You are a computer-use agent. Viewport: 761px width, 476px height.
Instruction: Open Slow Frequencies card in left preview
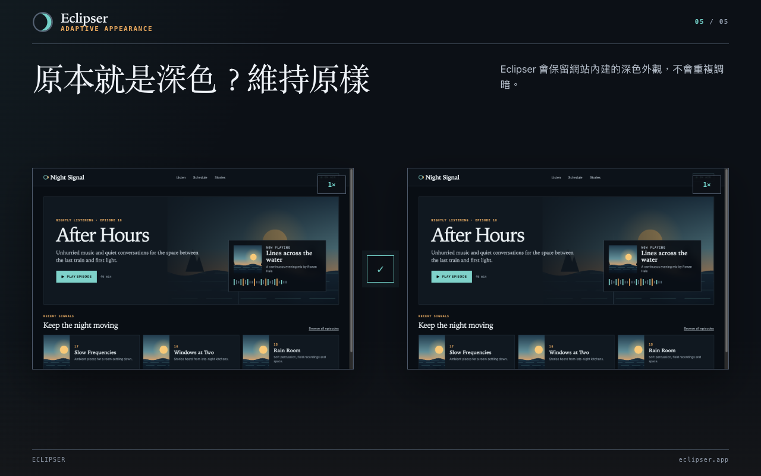(92, 352)
